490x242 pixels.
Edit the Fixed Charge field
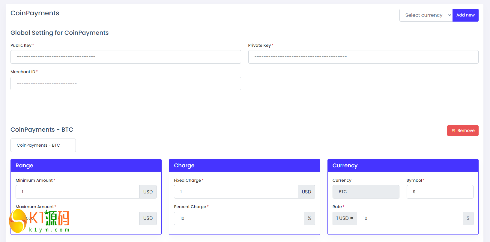coord(236,192)
